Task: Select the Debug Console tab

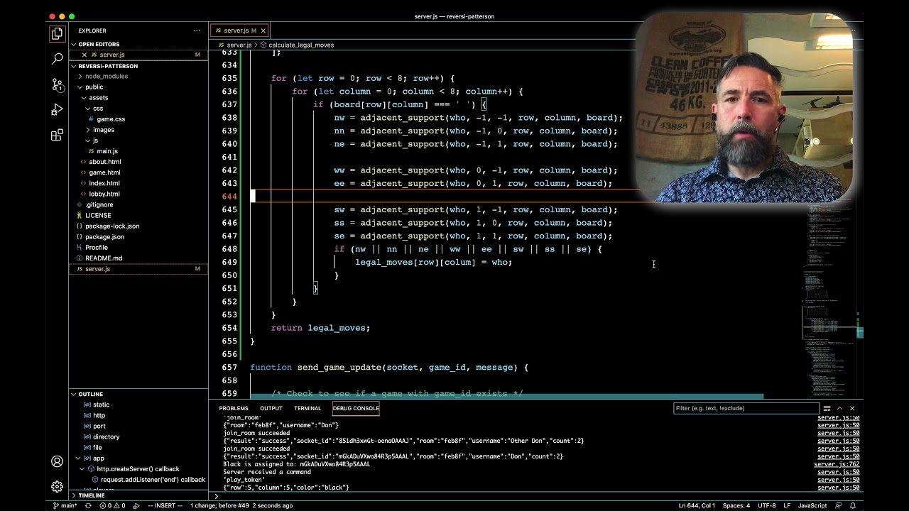Action: 356,408
